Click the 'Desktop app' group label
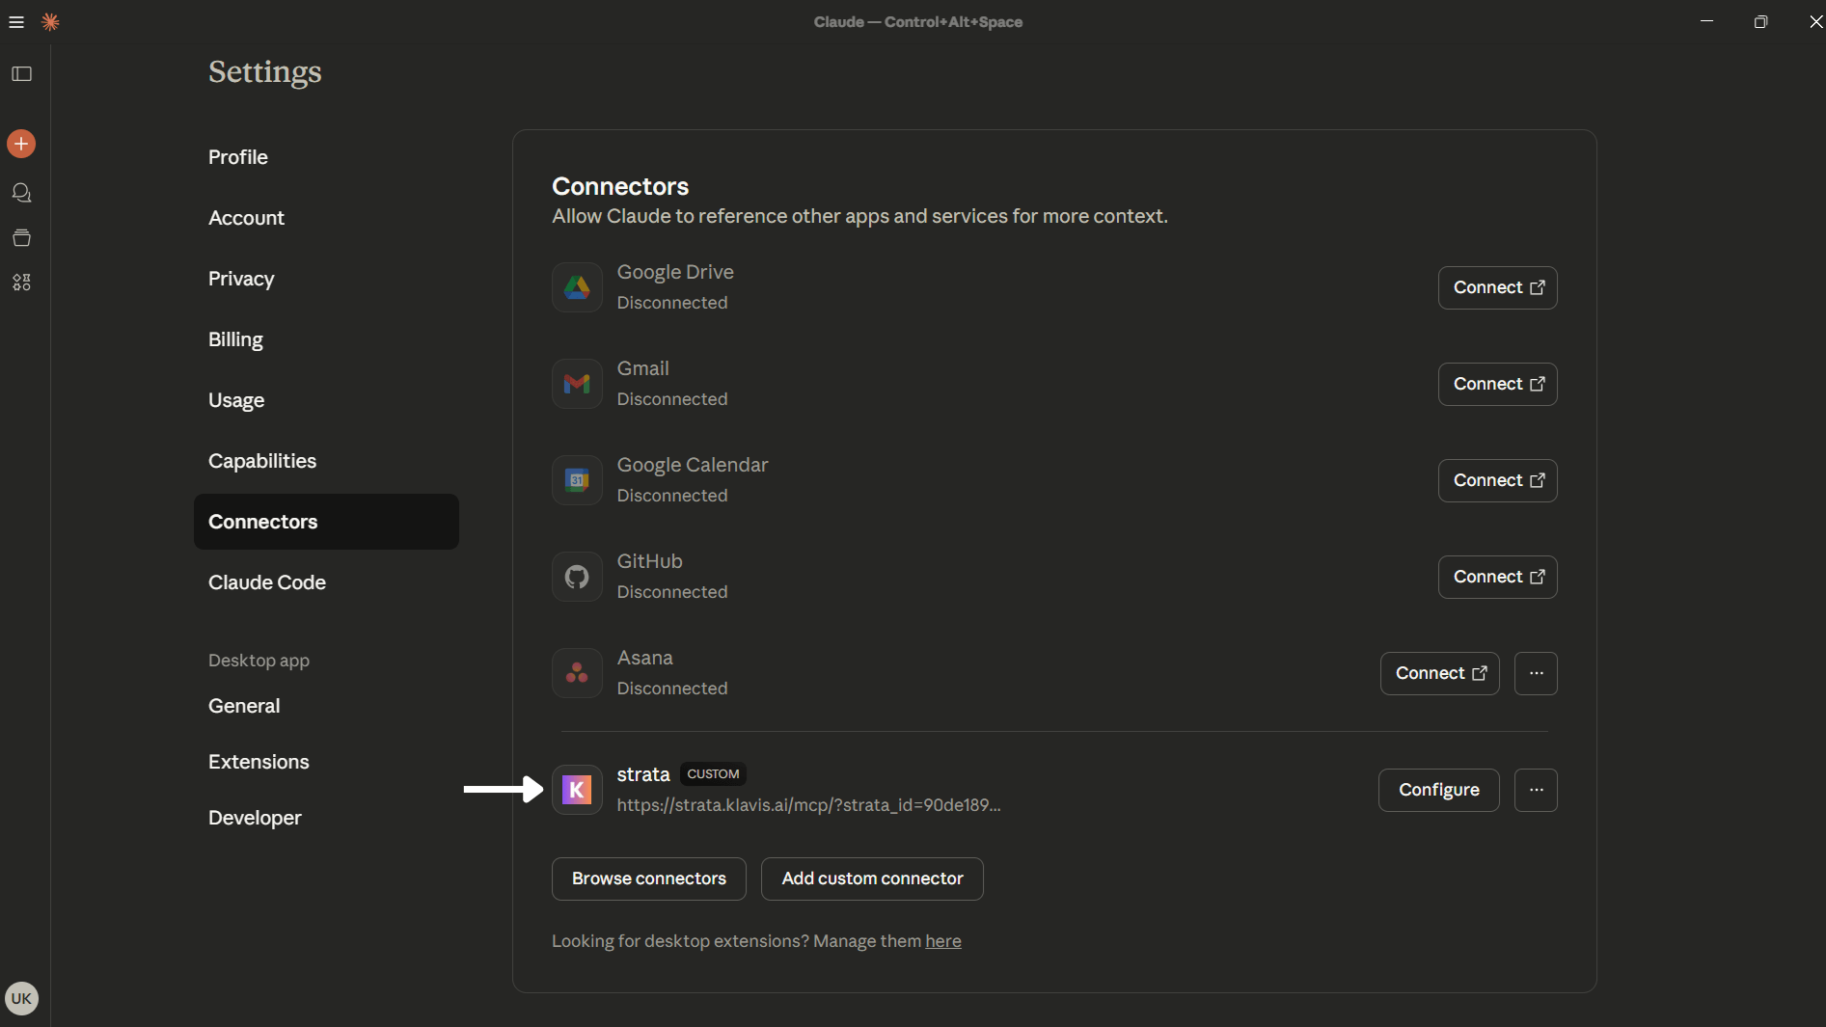Image resolution: width=1826 pixels, height=1027 pixels. (259, 661)
